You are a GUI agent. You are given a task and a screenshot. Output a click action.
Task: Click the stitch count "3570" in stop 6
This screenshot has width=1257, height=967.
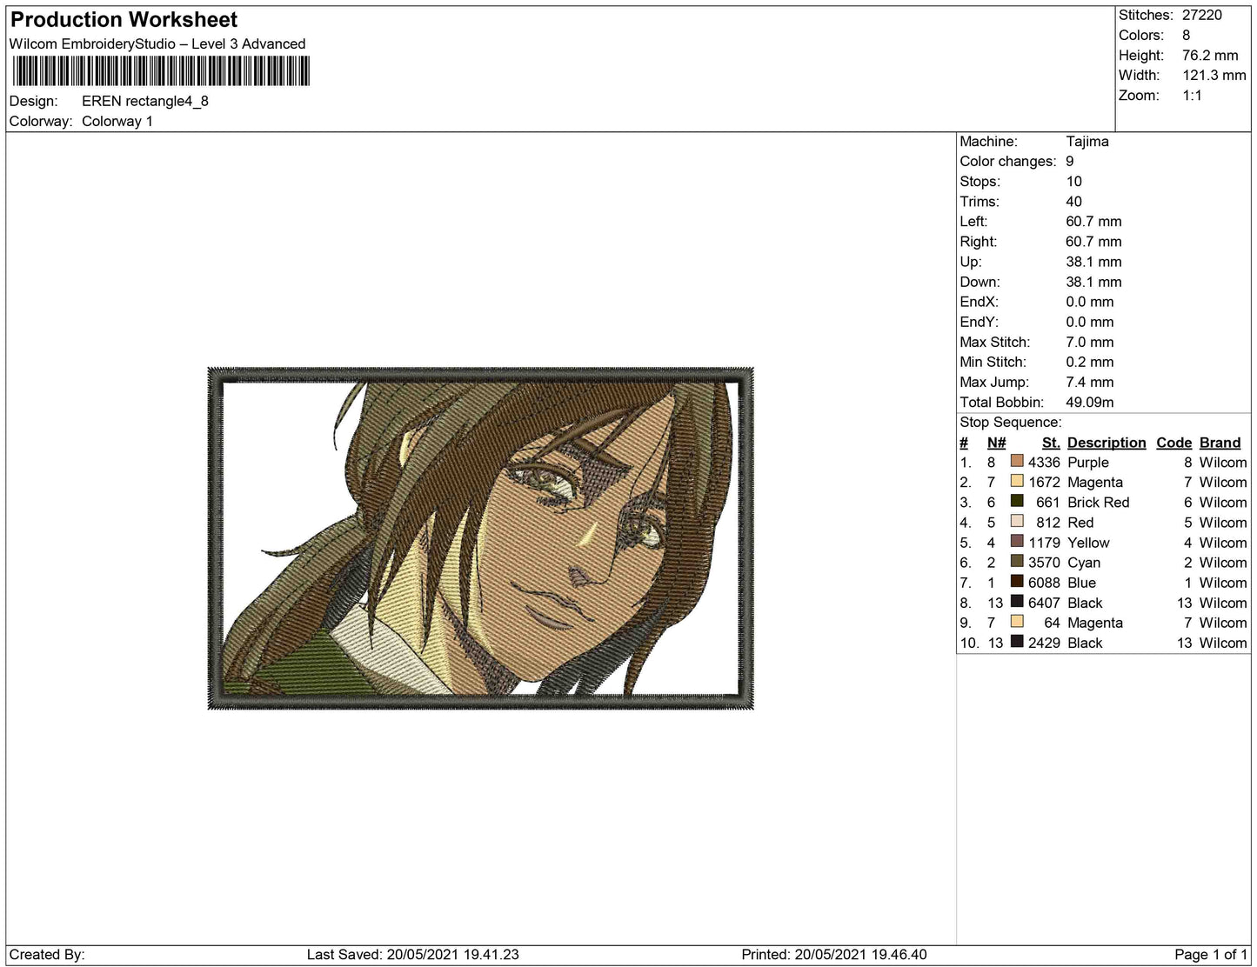(x=1044, y=562)
